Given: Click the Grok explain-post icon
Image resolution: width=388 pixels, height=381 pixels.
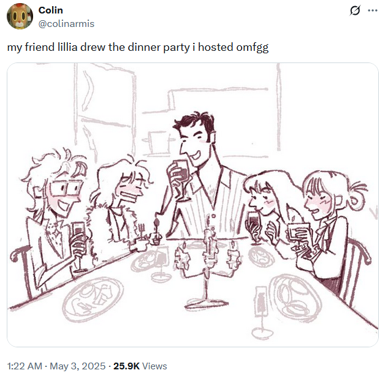Looking at the screenshot, I should coord(355,10).
